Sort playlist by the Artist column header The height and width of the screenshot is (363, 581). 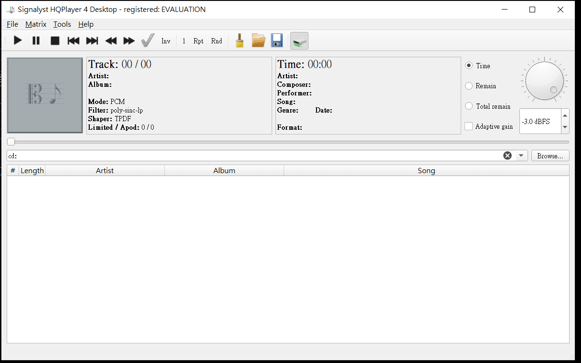tap(105, 171)
